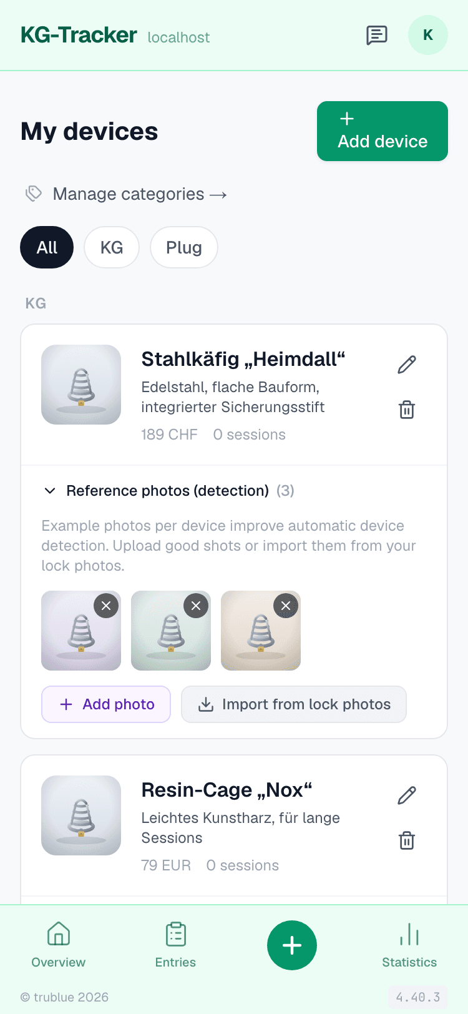Image resolution: width=468 pixels, height=1014 pixels.
Task: Select the All category filter
Action: pos(47,247)
